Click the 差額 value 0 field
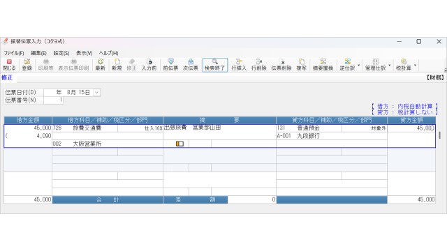Viewport: 447px width, 251px height. click(251, 200)
